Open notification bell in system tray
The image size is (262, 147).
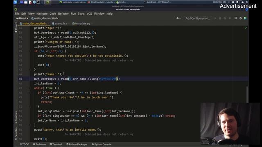233,2
